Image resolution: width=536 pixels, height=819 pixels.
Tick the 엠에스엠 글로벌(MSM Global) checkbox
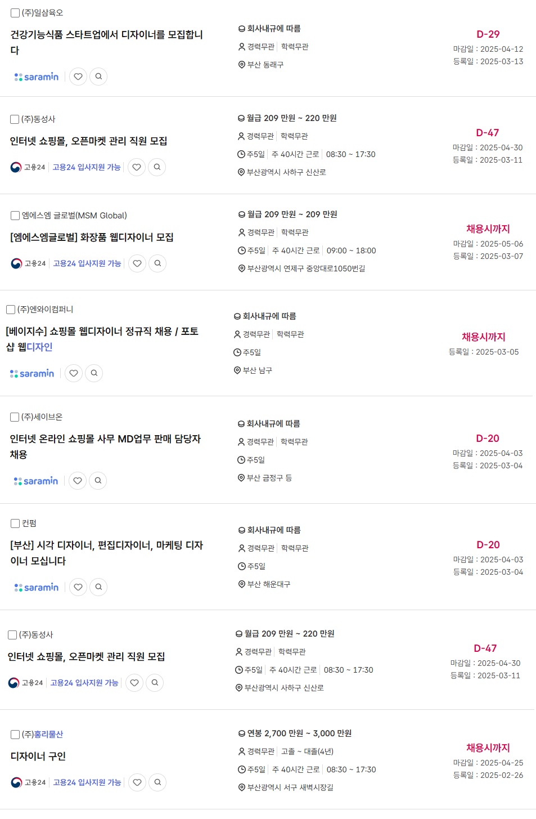pos(15,215)
